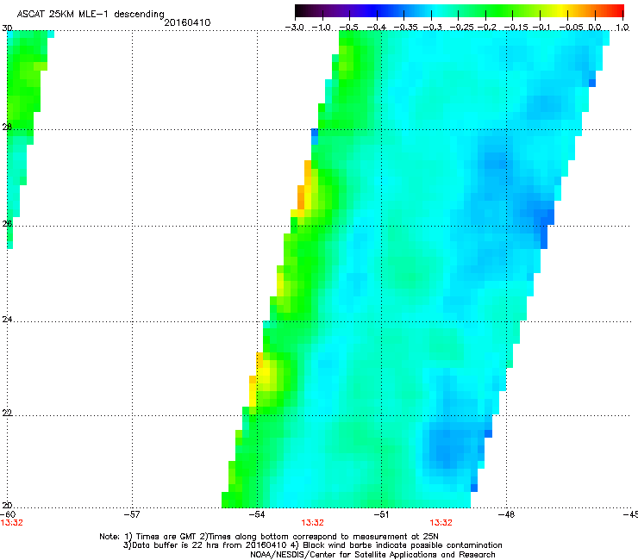This screenshot has height=560, width=638.
Task: Click the title "ASCAT 25KM MLE-1 descending"
Action: pyautogui.click(x=91, y=15)
